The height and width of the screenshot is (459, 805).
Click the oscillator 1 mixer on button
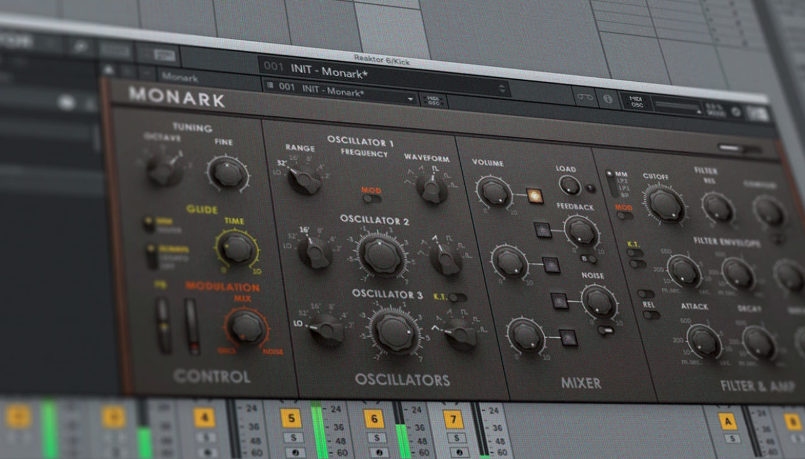533,196
